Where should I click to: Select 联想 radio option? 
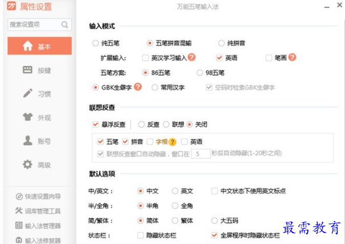tap(166, 124)
